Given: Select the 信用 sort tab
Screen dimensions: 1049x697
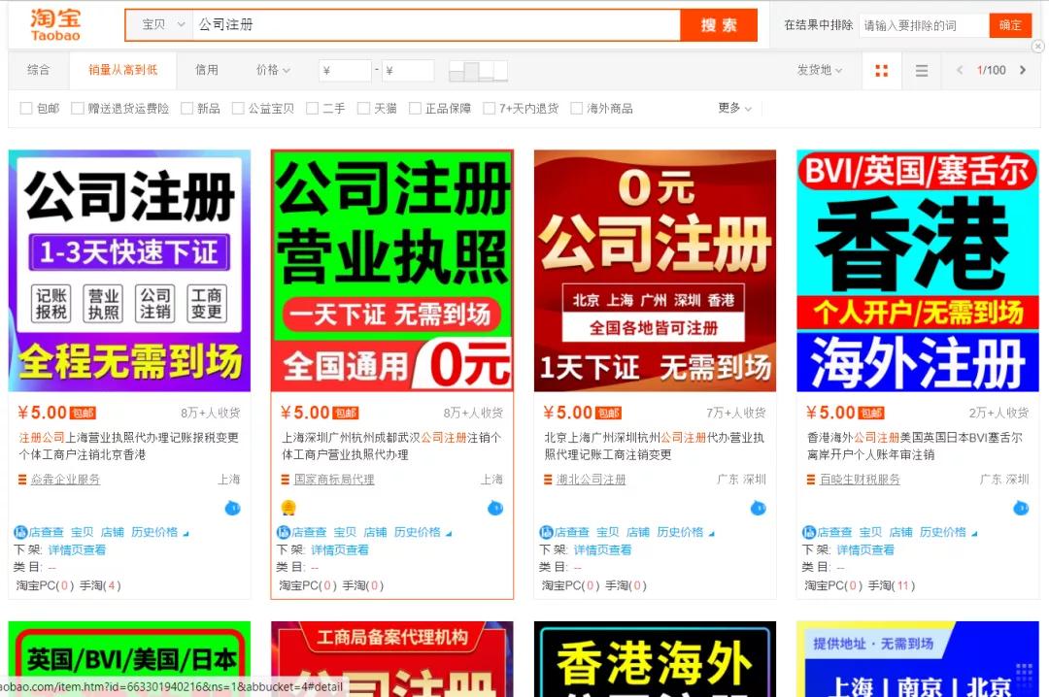Looking at the screenshot, I should pyautogui.click(x=207, y=70).
